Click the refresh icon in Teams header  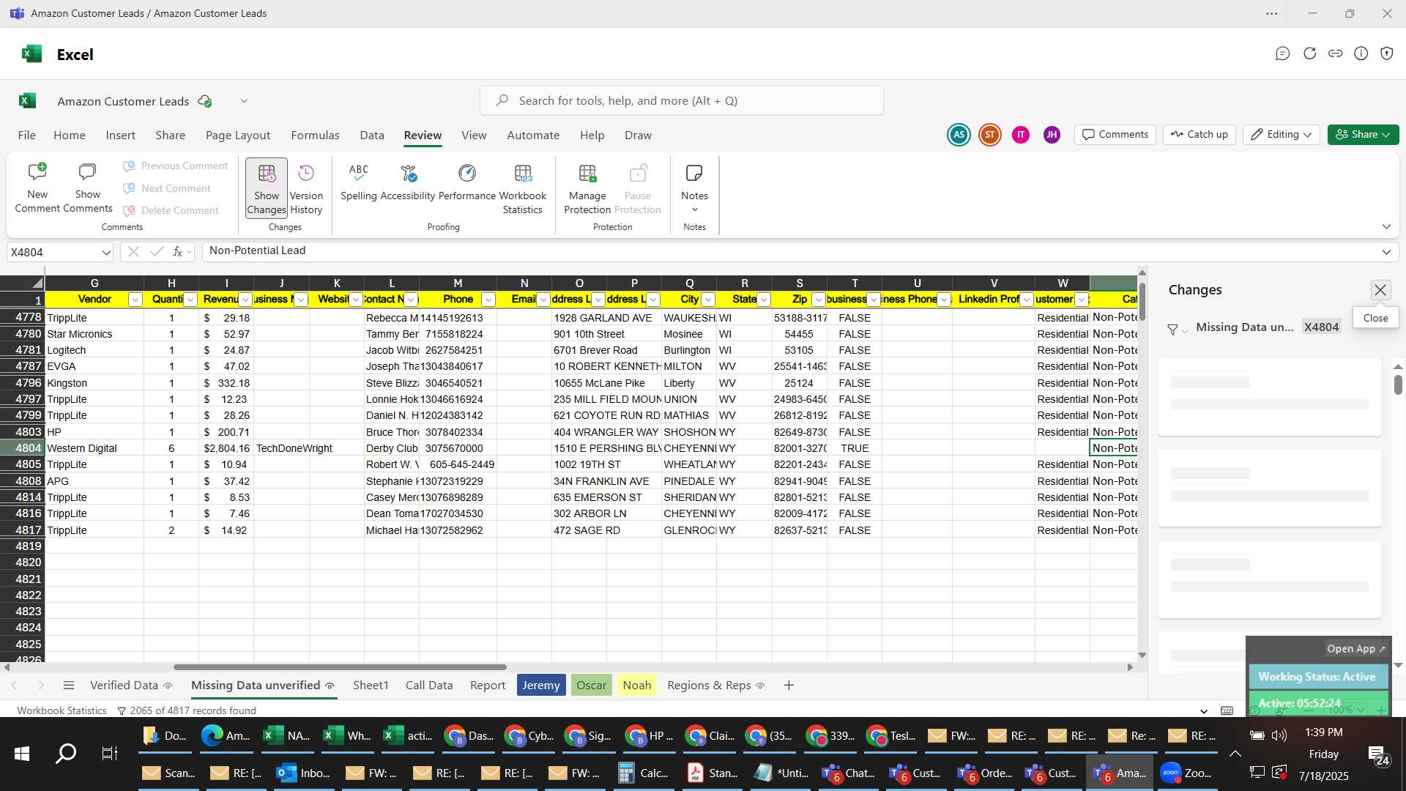tap(1309, 53)
